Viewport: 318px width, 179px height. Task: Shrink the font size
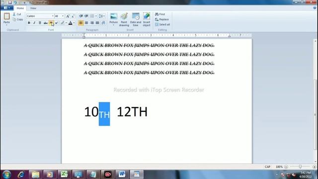coord(73,16)
